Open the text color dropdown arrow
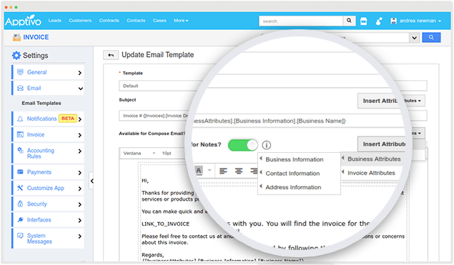Screen dimensions: 454x265 pos(209,170)
